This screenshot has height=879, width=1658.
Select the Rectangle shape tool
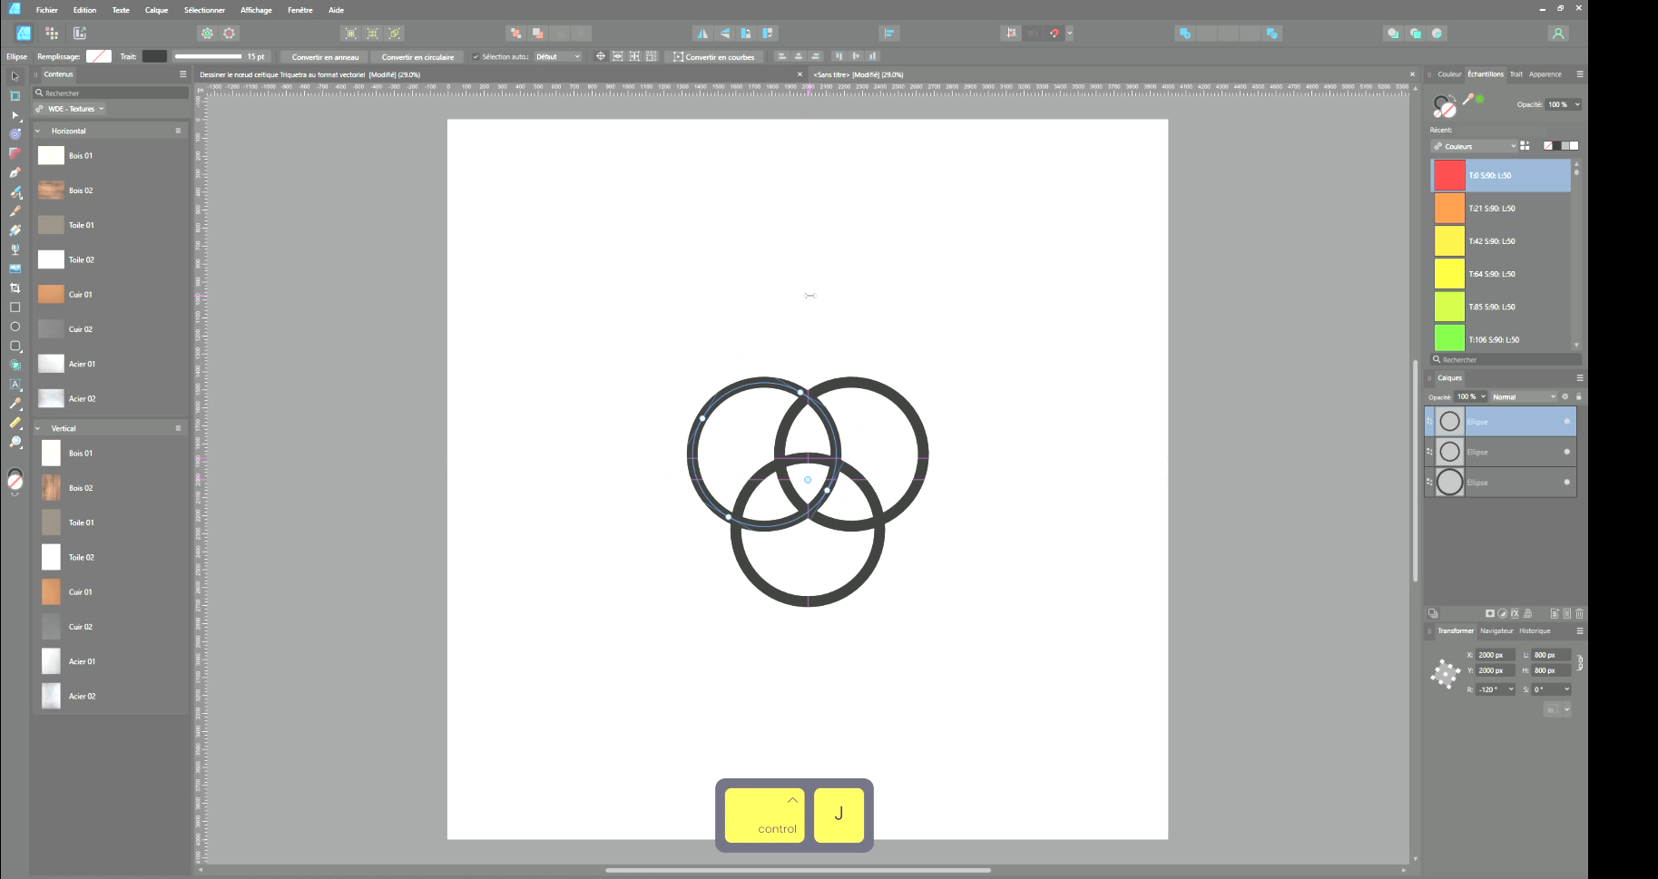[x=15, y=308]
